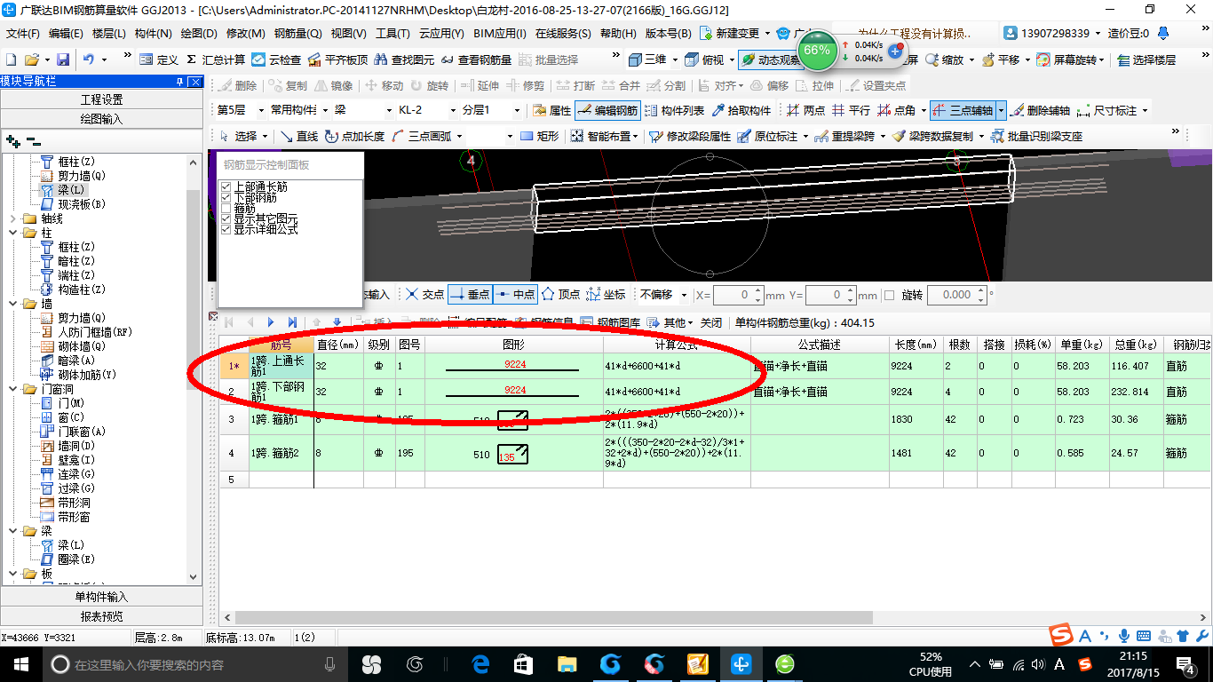Screen dimensions: 1213x682
Task: Click the 工程设置 navigation button
Action: 101,99
